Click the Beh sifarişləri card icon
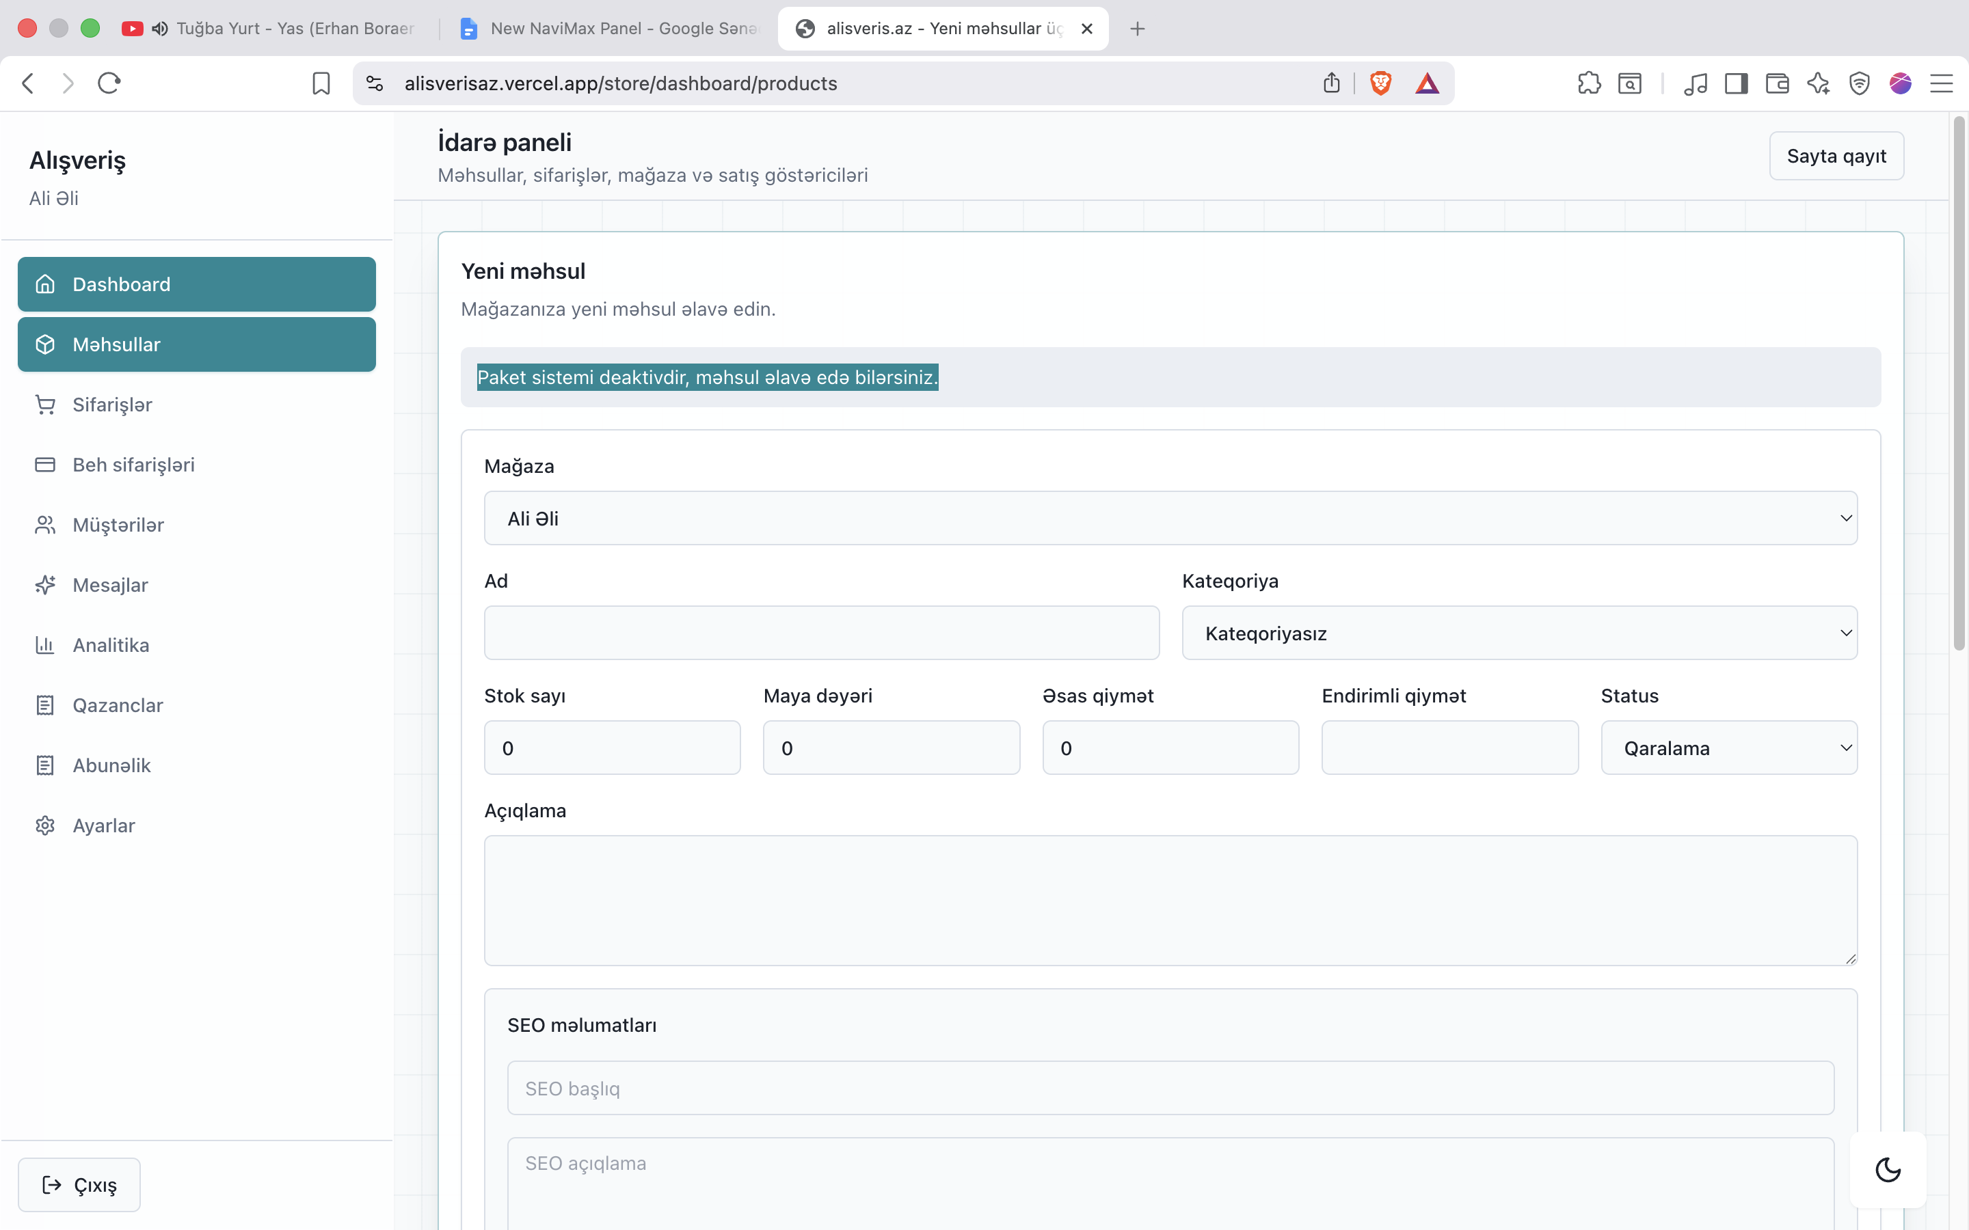The height and width of the screenshot is (1230, 1969). (x=46, y=465)
